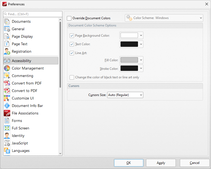Screen dimensions: 211x169
Task: Click the white Page Background color swatch
Action: 129,35
